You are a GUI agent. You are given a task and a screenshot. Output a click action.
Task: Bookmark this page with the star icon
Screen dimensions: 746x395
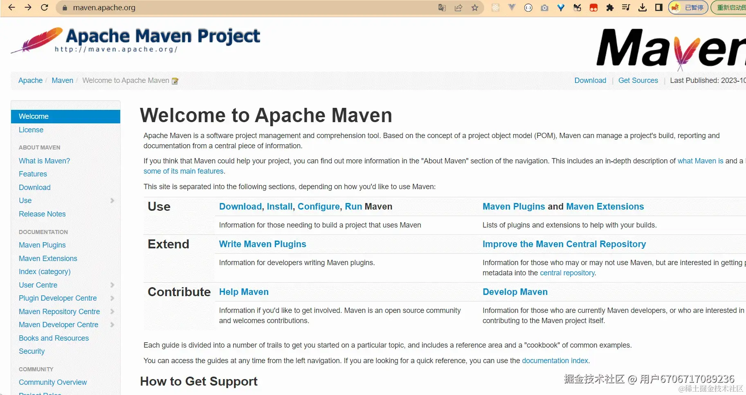point(475,7)
